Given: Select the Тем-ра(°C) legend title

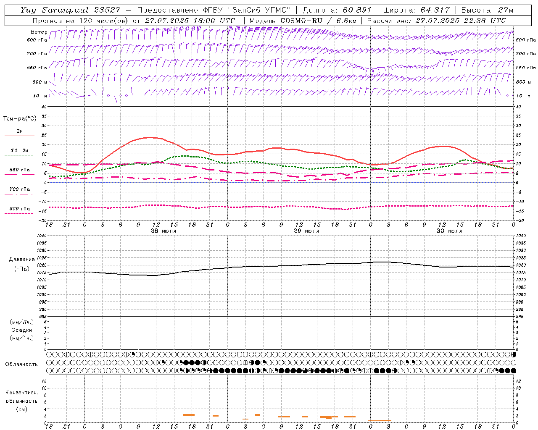Looking at the screenshot, I should (x=20, y=119).
